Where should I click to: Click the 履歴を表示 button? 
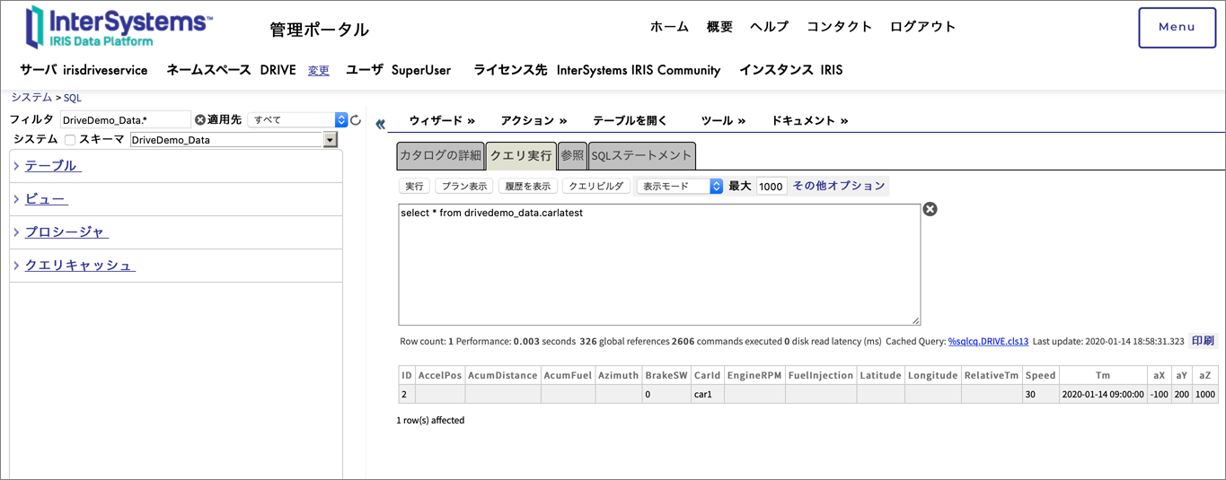[x=527, y=187]
